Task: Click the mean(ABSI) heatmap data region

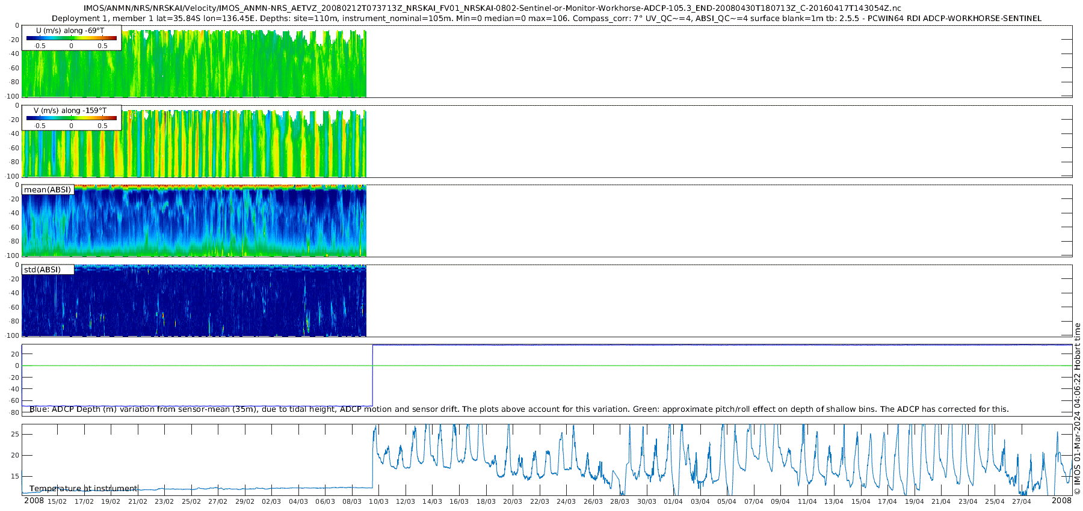Action: coord(194,221)
